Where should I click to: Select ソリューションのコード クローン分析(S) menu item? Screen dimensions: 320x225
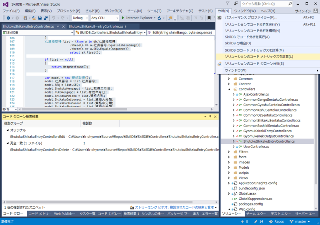[268, 64]
